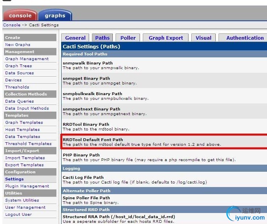The height and width of the screenshot is (224, 267).
Task: Open the Host Templates link
Action: [22, 129]
